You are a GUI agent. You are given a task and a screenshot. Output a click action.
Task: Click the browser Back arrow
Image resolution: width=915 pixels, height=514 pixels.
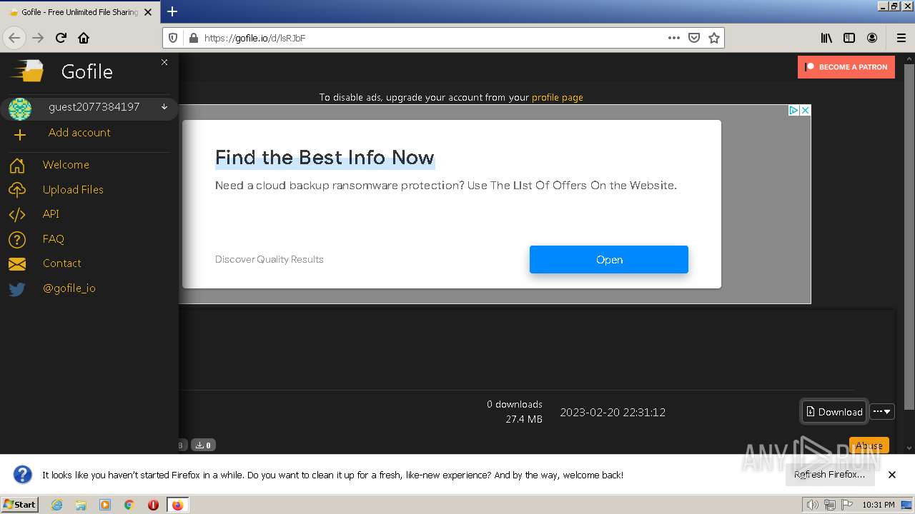[x=15, y=38]
